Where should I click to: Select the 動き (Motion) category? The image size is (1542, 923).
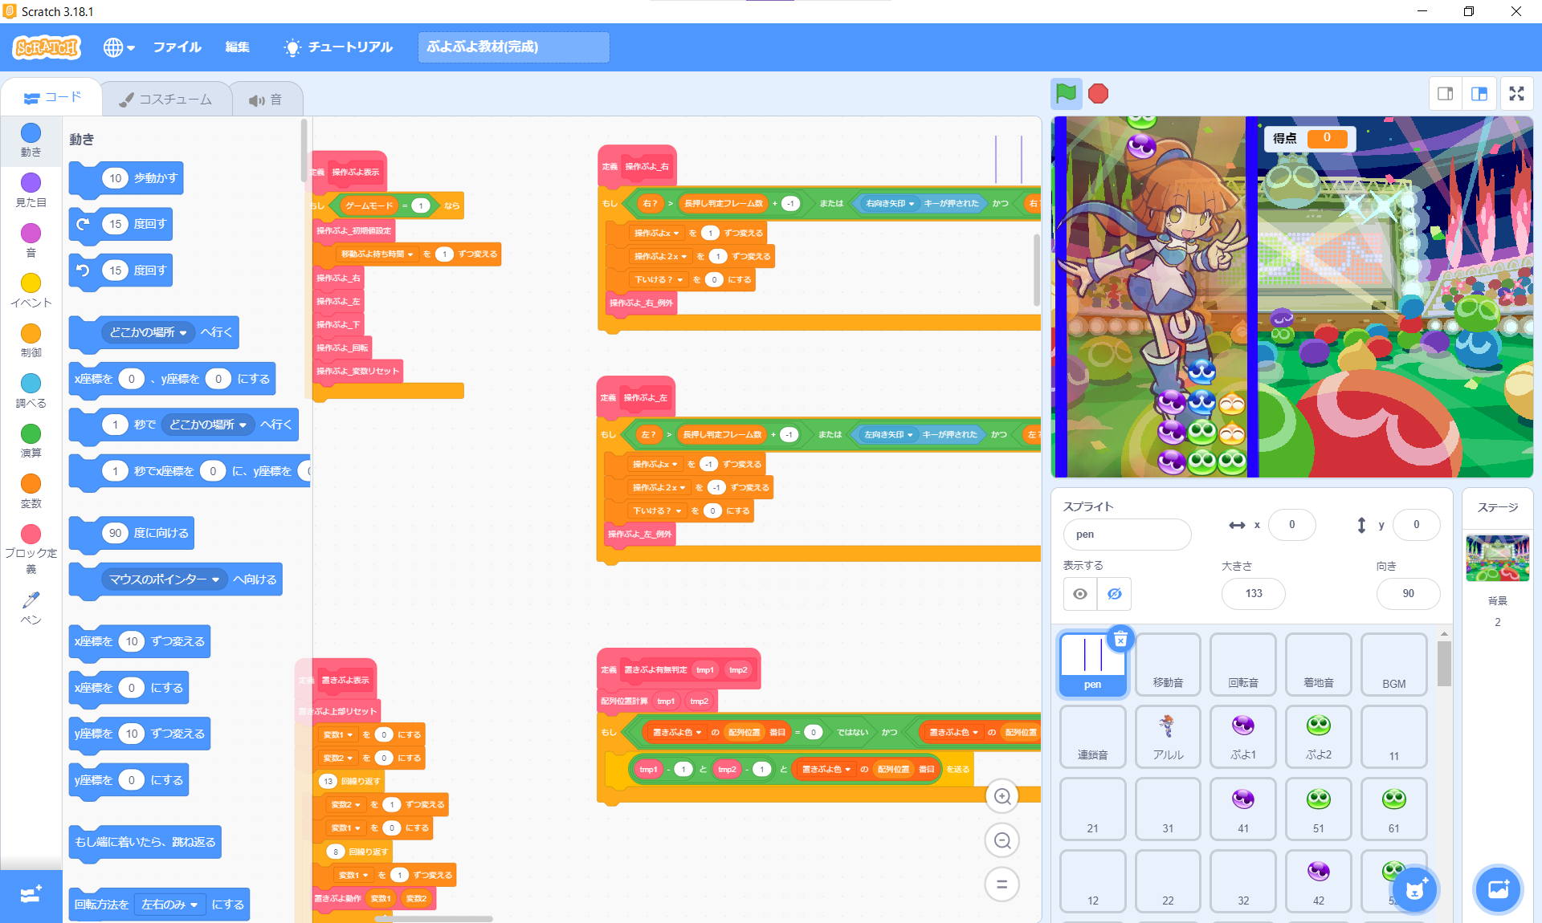(x=31, y=140)
